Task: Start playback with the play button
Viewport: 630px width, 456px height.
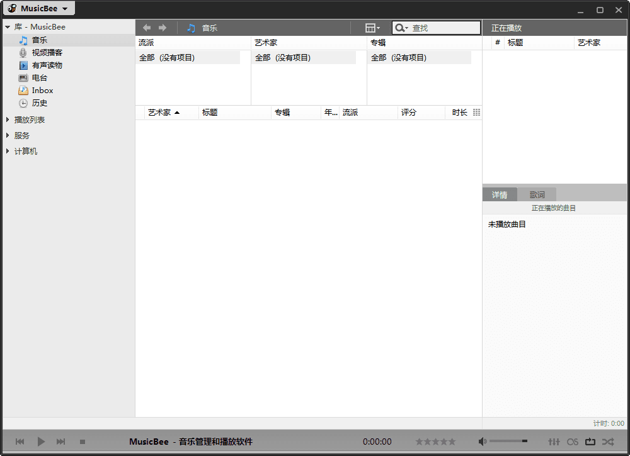Action: [x=40, y=442]
